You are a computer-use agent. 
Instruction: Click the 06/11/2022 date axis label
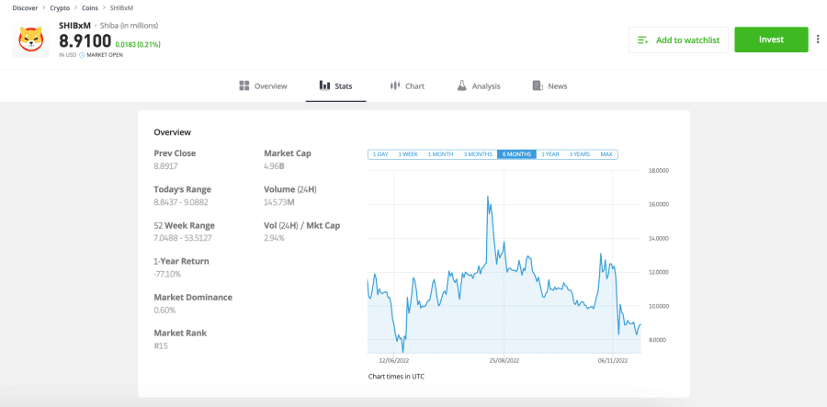tap(613, 361)
